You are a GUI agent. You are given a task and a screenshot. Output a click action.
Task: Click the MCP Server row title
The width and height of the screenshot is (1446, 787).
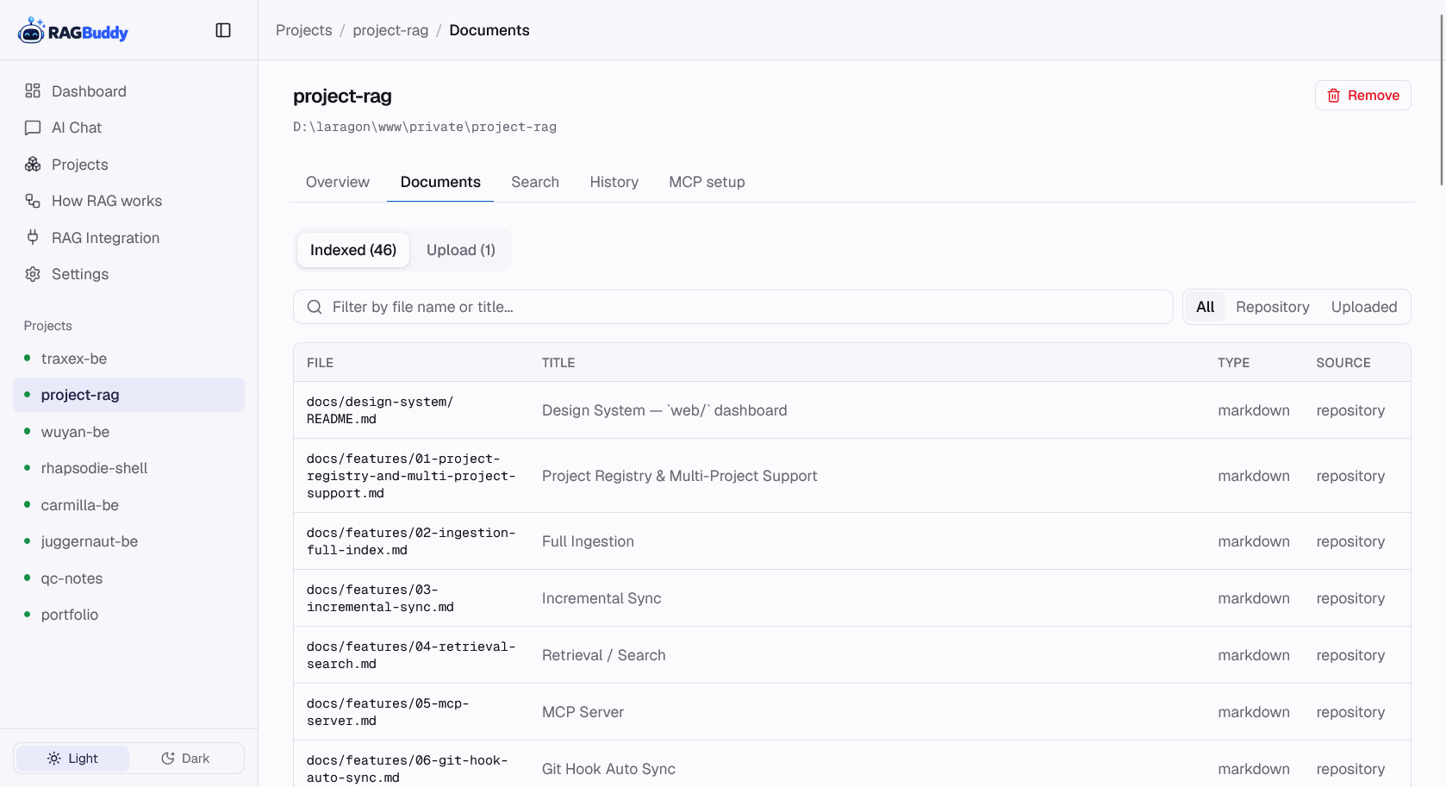click(583, 712)
